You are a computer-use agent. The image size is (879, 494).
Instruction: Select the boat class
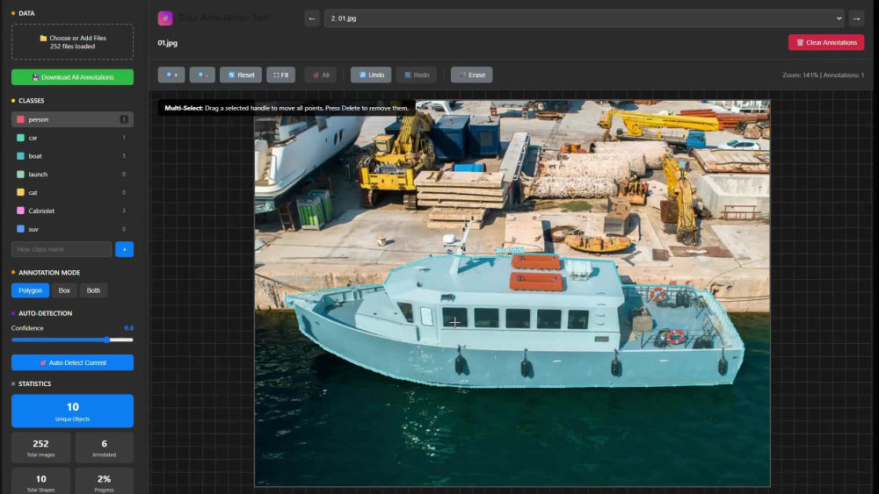click(72, 156)
